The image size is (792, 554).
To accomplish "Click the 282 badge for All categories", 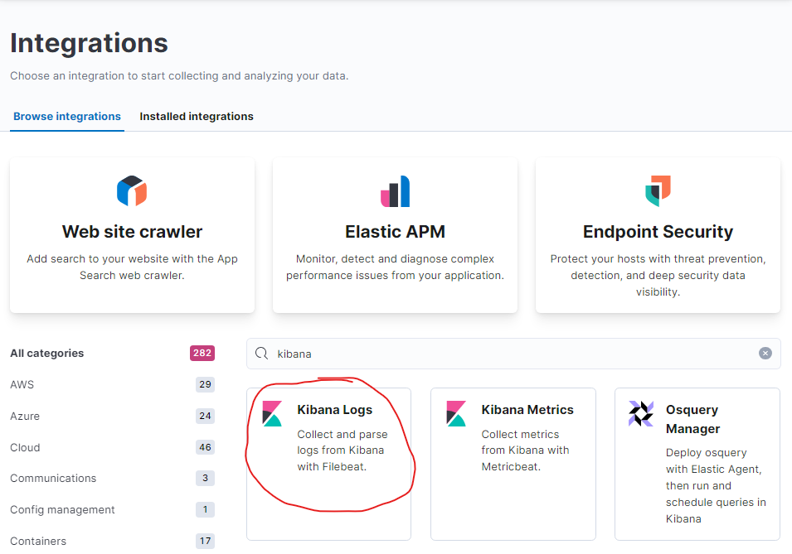I will pyautogui.click(x=202, y=354).
